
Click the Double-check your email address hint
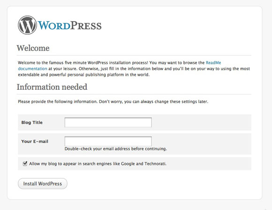pyautogui.click(x=116, y=149)
